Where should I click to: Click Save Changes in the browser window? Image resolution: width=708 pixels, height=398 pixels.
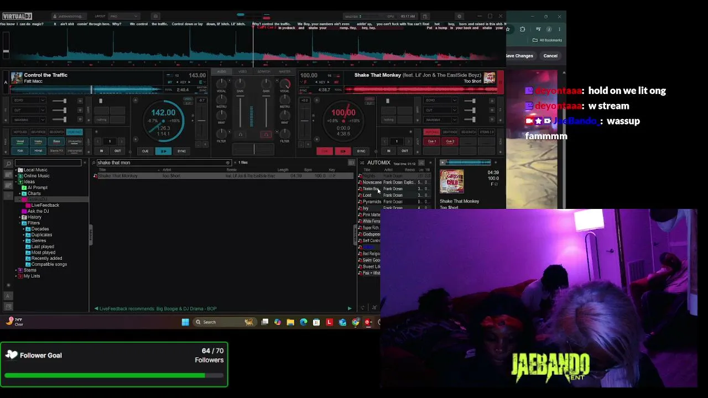point(520,56)
